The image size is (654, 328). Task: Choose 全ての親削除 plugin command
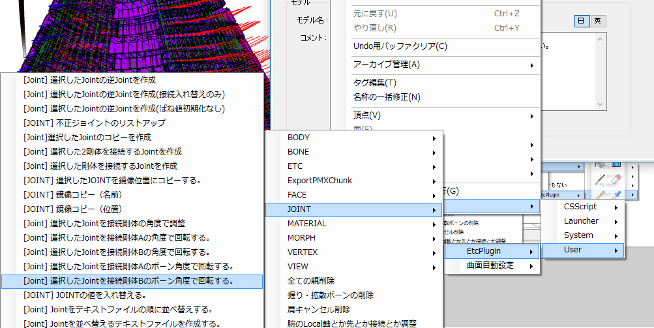[311, 281]
